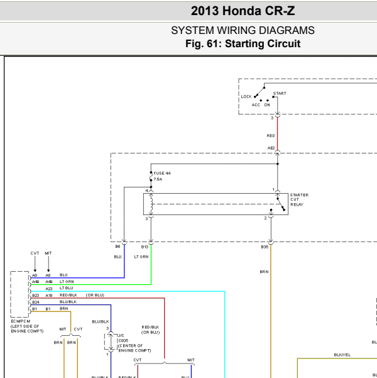The height and width of the screenshot is (378, 377).
Task: Click the starter cut relay coil symbol
Action: click(x=151, y=204)
